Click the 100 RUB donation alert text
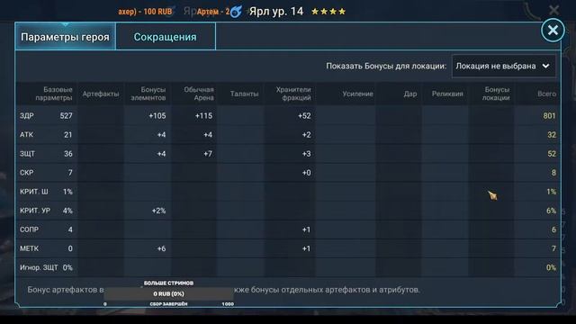 click(x=145, y=12)
